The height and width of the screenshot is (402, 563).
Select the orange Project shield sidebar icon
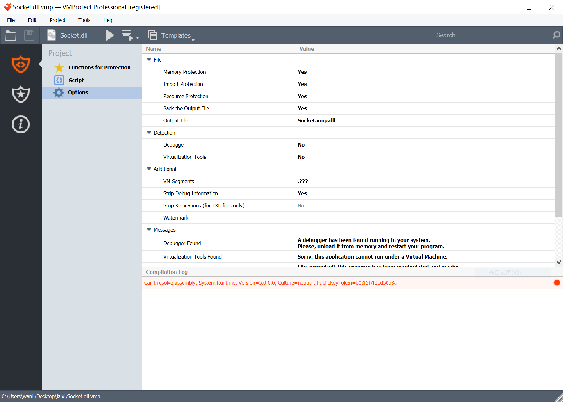click(x=21, y=64)
